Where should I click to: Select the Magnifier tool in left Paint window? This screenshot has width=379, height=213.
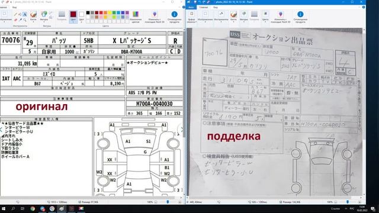(x=25, y=20)
